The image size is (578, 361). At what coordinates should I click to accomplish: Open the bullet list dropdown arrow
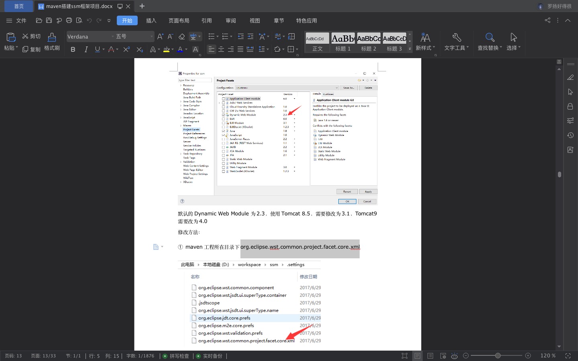point(218,37)
